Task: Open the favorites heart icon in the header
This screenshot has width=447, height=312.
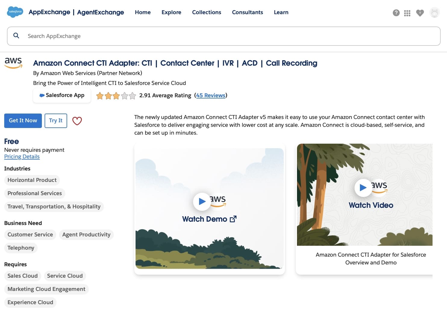Action: [x=420, y=13]
